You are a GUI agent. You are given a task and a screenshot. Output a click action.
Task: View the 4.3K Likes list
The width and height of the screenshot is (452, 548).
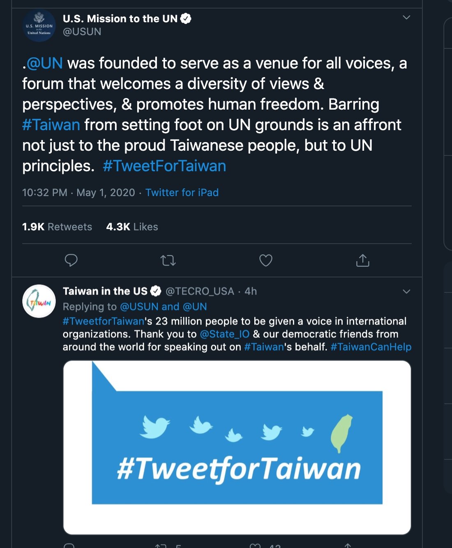click(132, 227)
